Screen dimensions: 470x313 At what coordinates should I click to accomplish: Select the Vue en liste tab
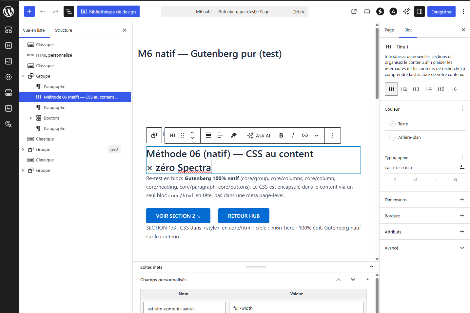tap(34, 30)
